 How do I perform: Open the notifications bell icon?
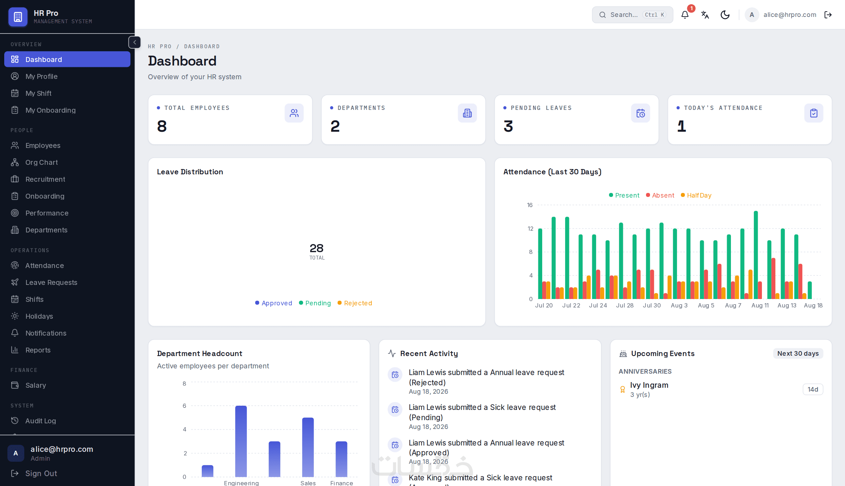[685, 15]
